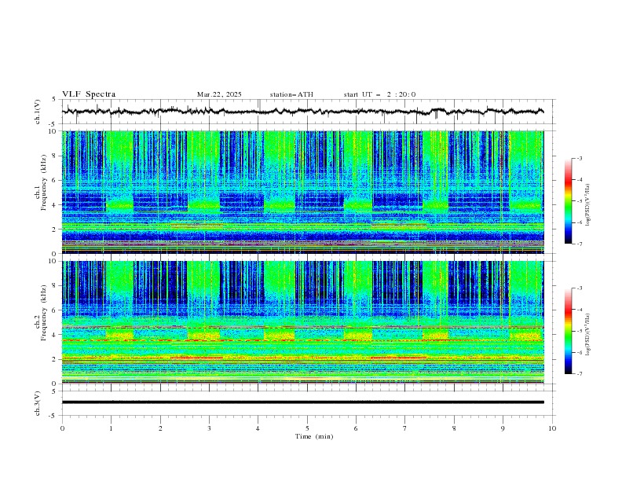Click the "-3" tick on ch.2 colorbar
622x481 pixels.
tap(580, 288)
